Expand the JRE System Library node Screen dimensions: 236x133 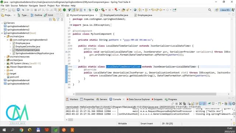click(5, 64)
